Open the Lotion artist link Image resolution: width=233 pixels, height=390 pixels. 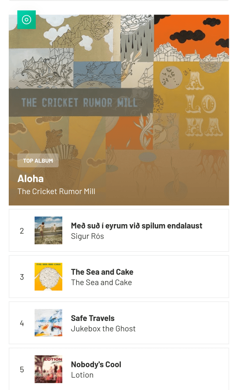pyautogui.click(x=82, y=375)
